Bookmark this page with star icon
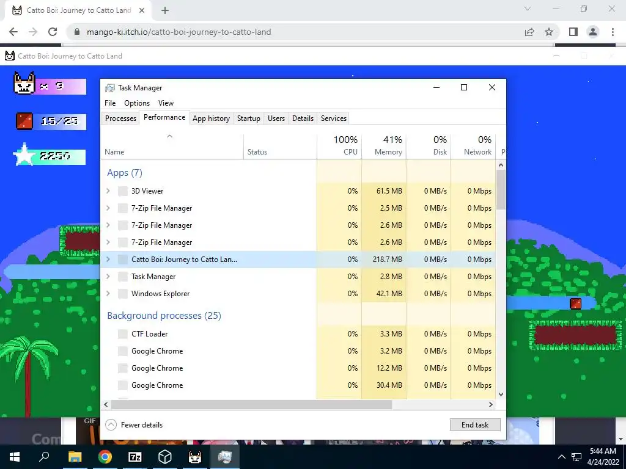This screenshot has height=469, width=626. [x=549, y=32]
